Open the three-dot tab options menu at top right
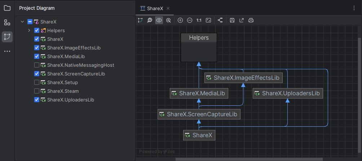The image size is (362, 161). click(x=354, y=8)
